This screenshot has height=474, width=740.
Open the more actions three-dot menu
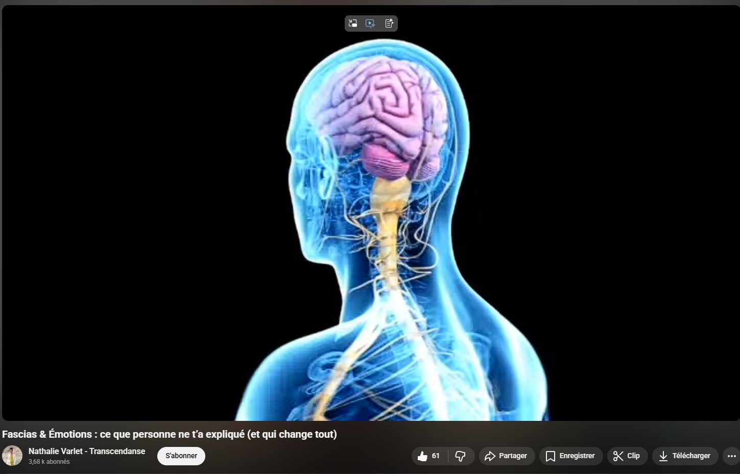click(x=731, y=456)
